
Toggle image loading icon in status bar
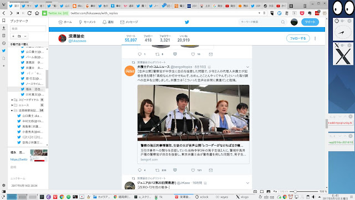[268, 192]
